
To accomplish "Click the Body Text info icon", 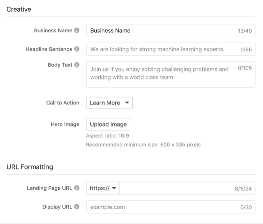I will coord(77,65).
